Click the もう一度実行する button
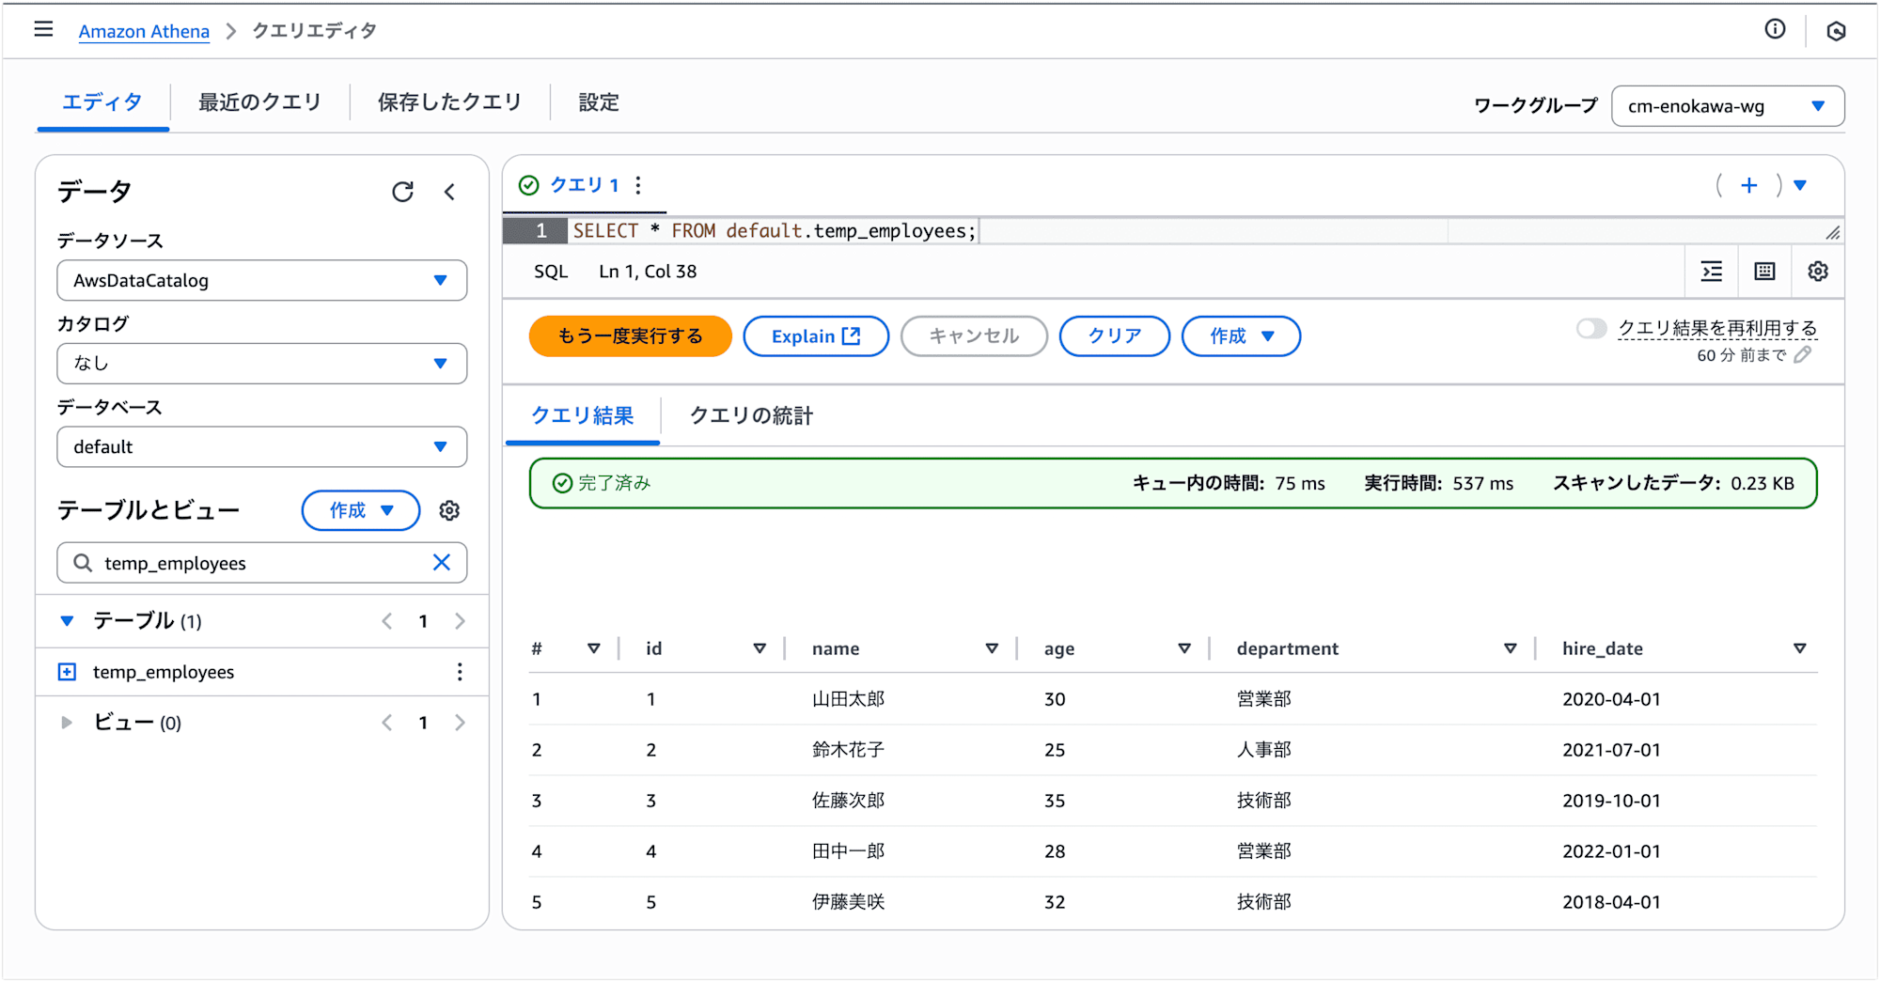 (x=630, y=336)
